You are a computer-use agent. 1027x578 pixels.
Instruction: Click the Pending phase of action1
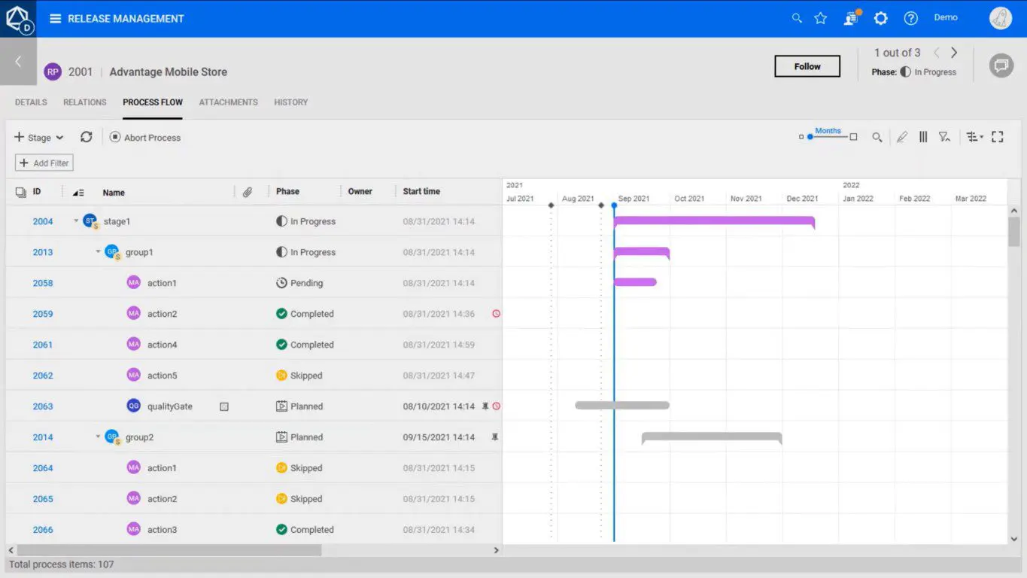click(x=299, y=283)
